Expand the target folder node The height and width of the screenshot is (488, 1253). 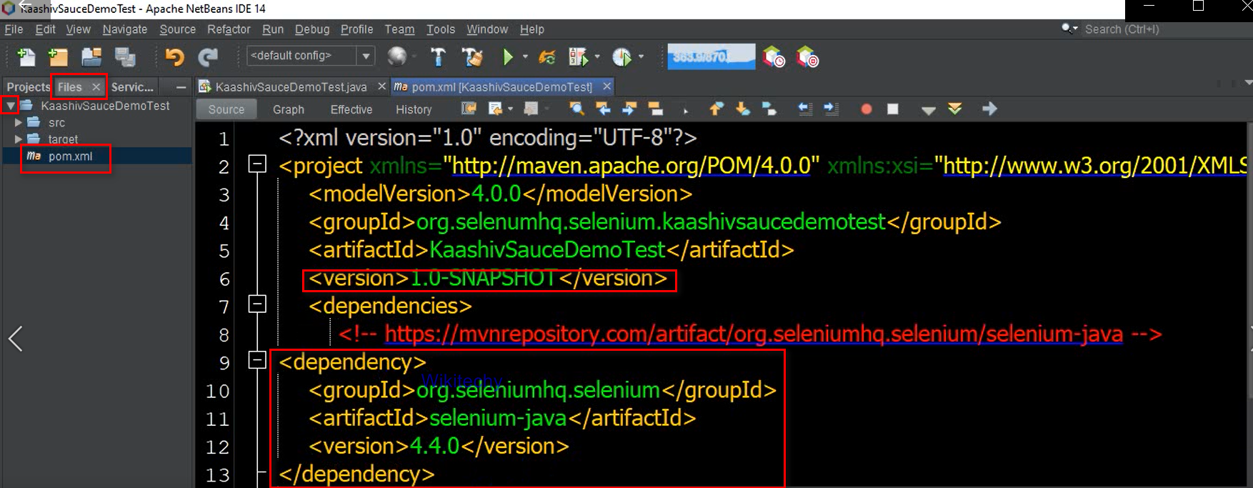(19, 139)
